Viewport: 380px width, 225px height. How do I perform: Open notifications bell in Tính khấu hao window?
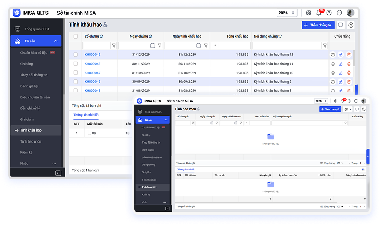pyautogui.click(x=319, y=13)
